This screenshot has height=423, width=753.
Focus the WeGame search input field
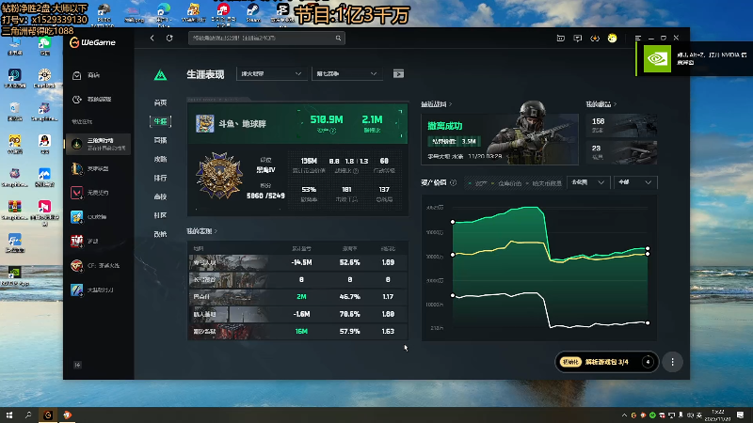(266, 38)
